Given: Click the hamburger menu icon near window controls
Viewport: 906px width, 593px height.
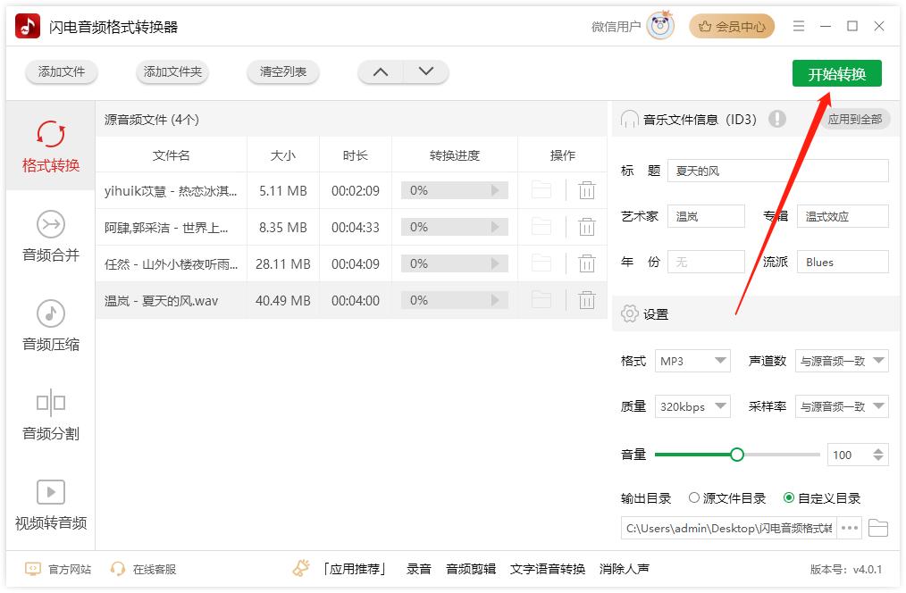Looking at the screenshot, I should click(x=798, y=26).
